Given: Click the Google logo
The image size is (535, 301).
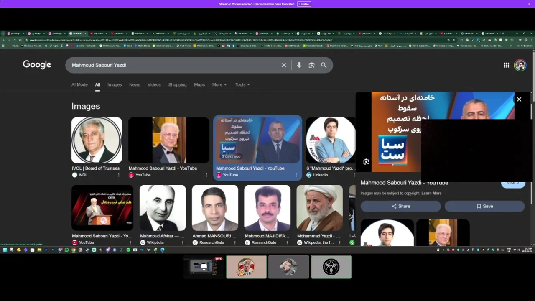Looking at the screenshot, I should coord(37,64).
